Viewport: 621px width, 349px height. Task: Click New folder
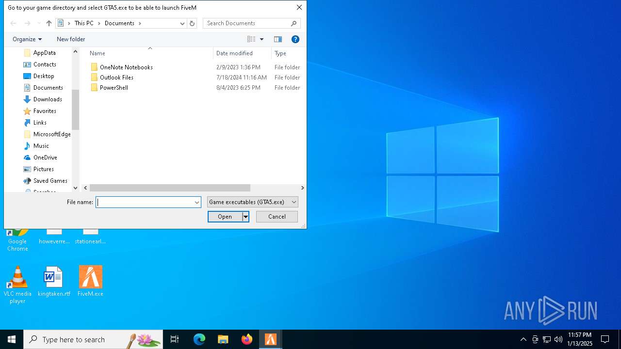[x=71, y=39]
